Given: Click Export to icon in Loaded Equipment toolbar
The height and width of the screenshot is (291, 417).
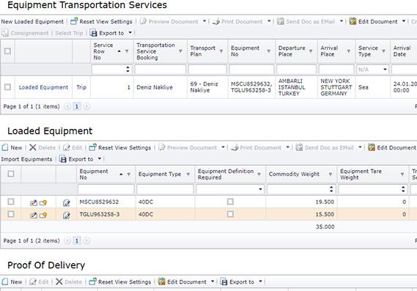Looking at the screenshot, I should [62, 159].
